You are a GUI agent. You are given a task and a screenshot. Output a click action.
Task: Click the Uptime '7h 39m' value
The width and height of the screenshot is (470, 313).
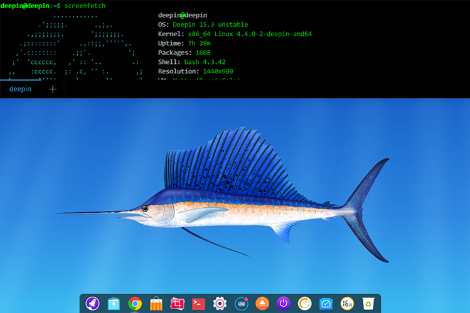click(200, 43)
